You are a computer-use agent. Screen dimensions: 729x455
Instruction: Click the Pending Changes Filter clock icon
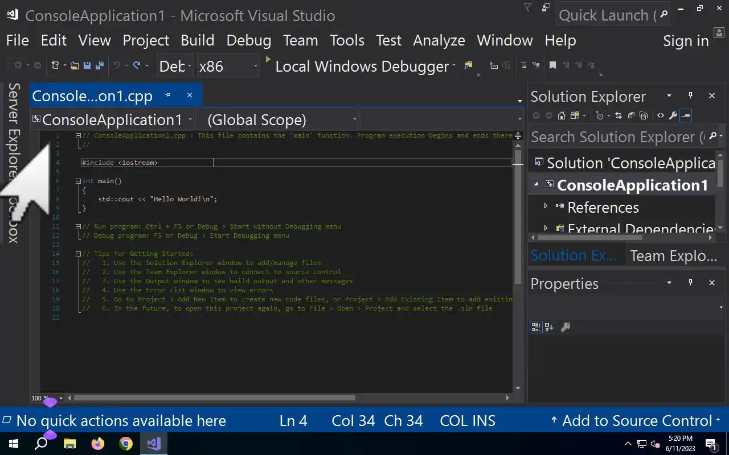[x=600, y=115]
